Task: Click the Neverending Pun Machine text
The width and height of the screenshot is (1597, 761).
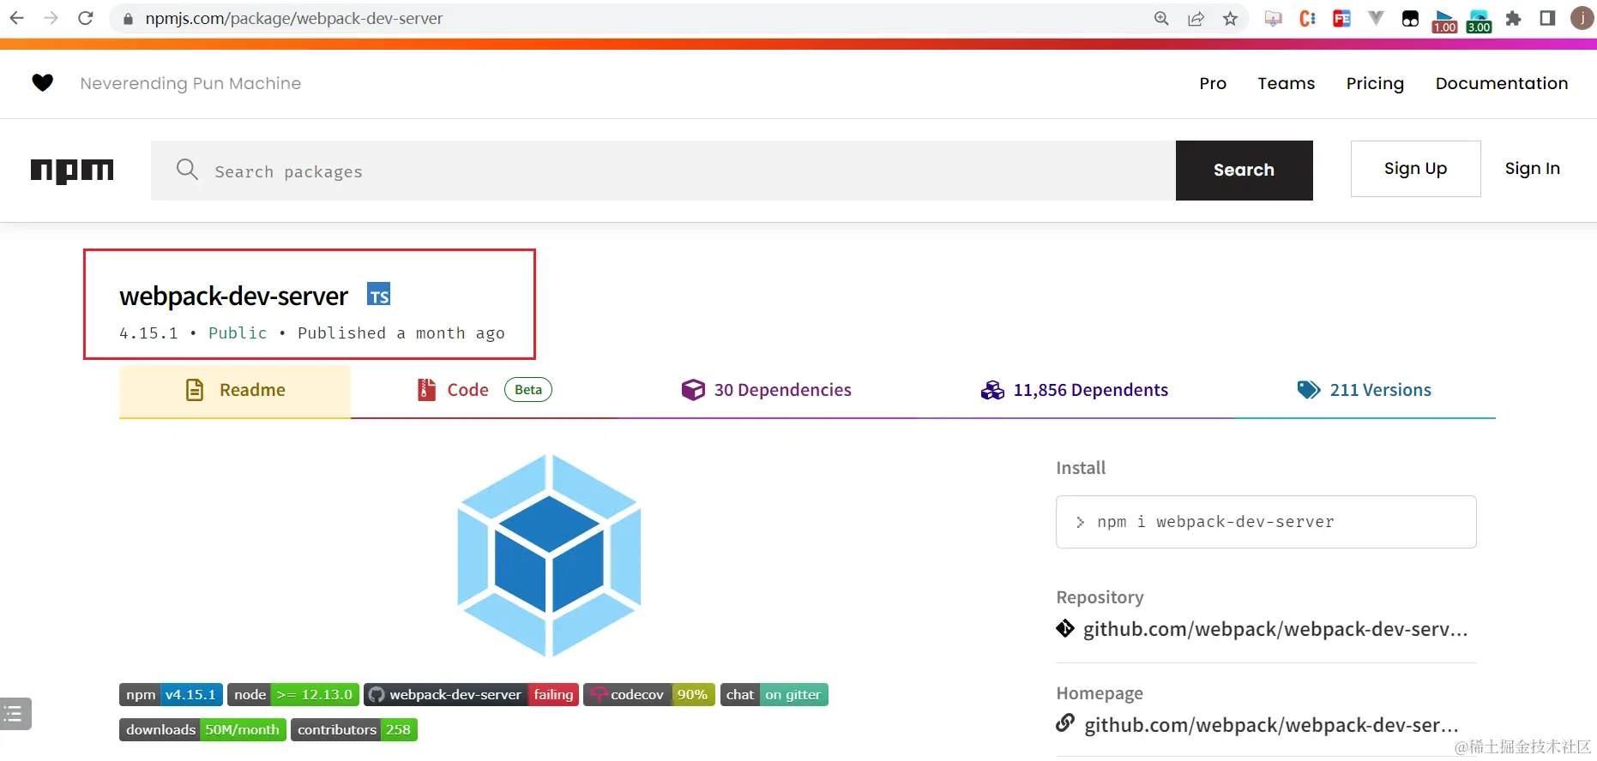Action: [190, 83]
